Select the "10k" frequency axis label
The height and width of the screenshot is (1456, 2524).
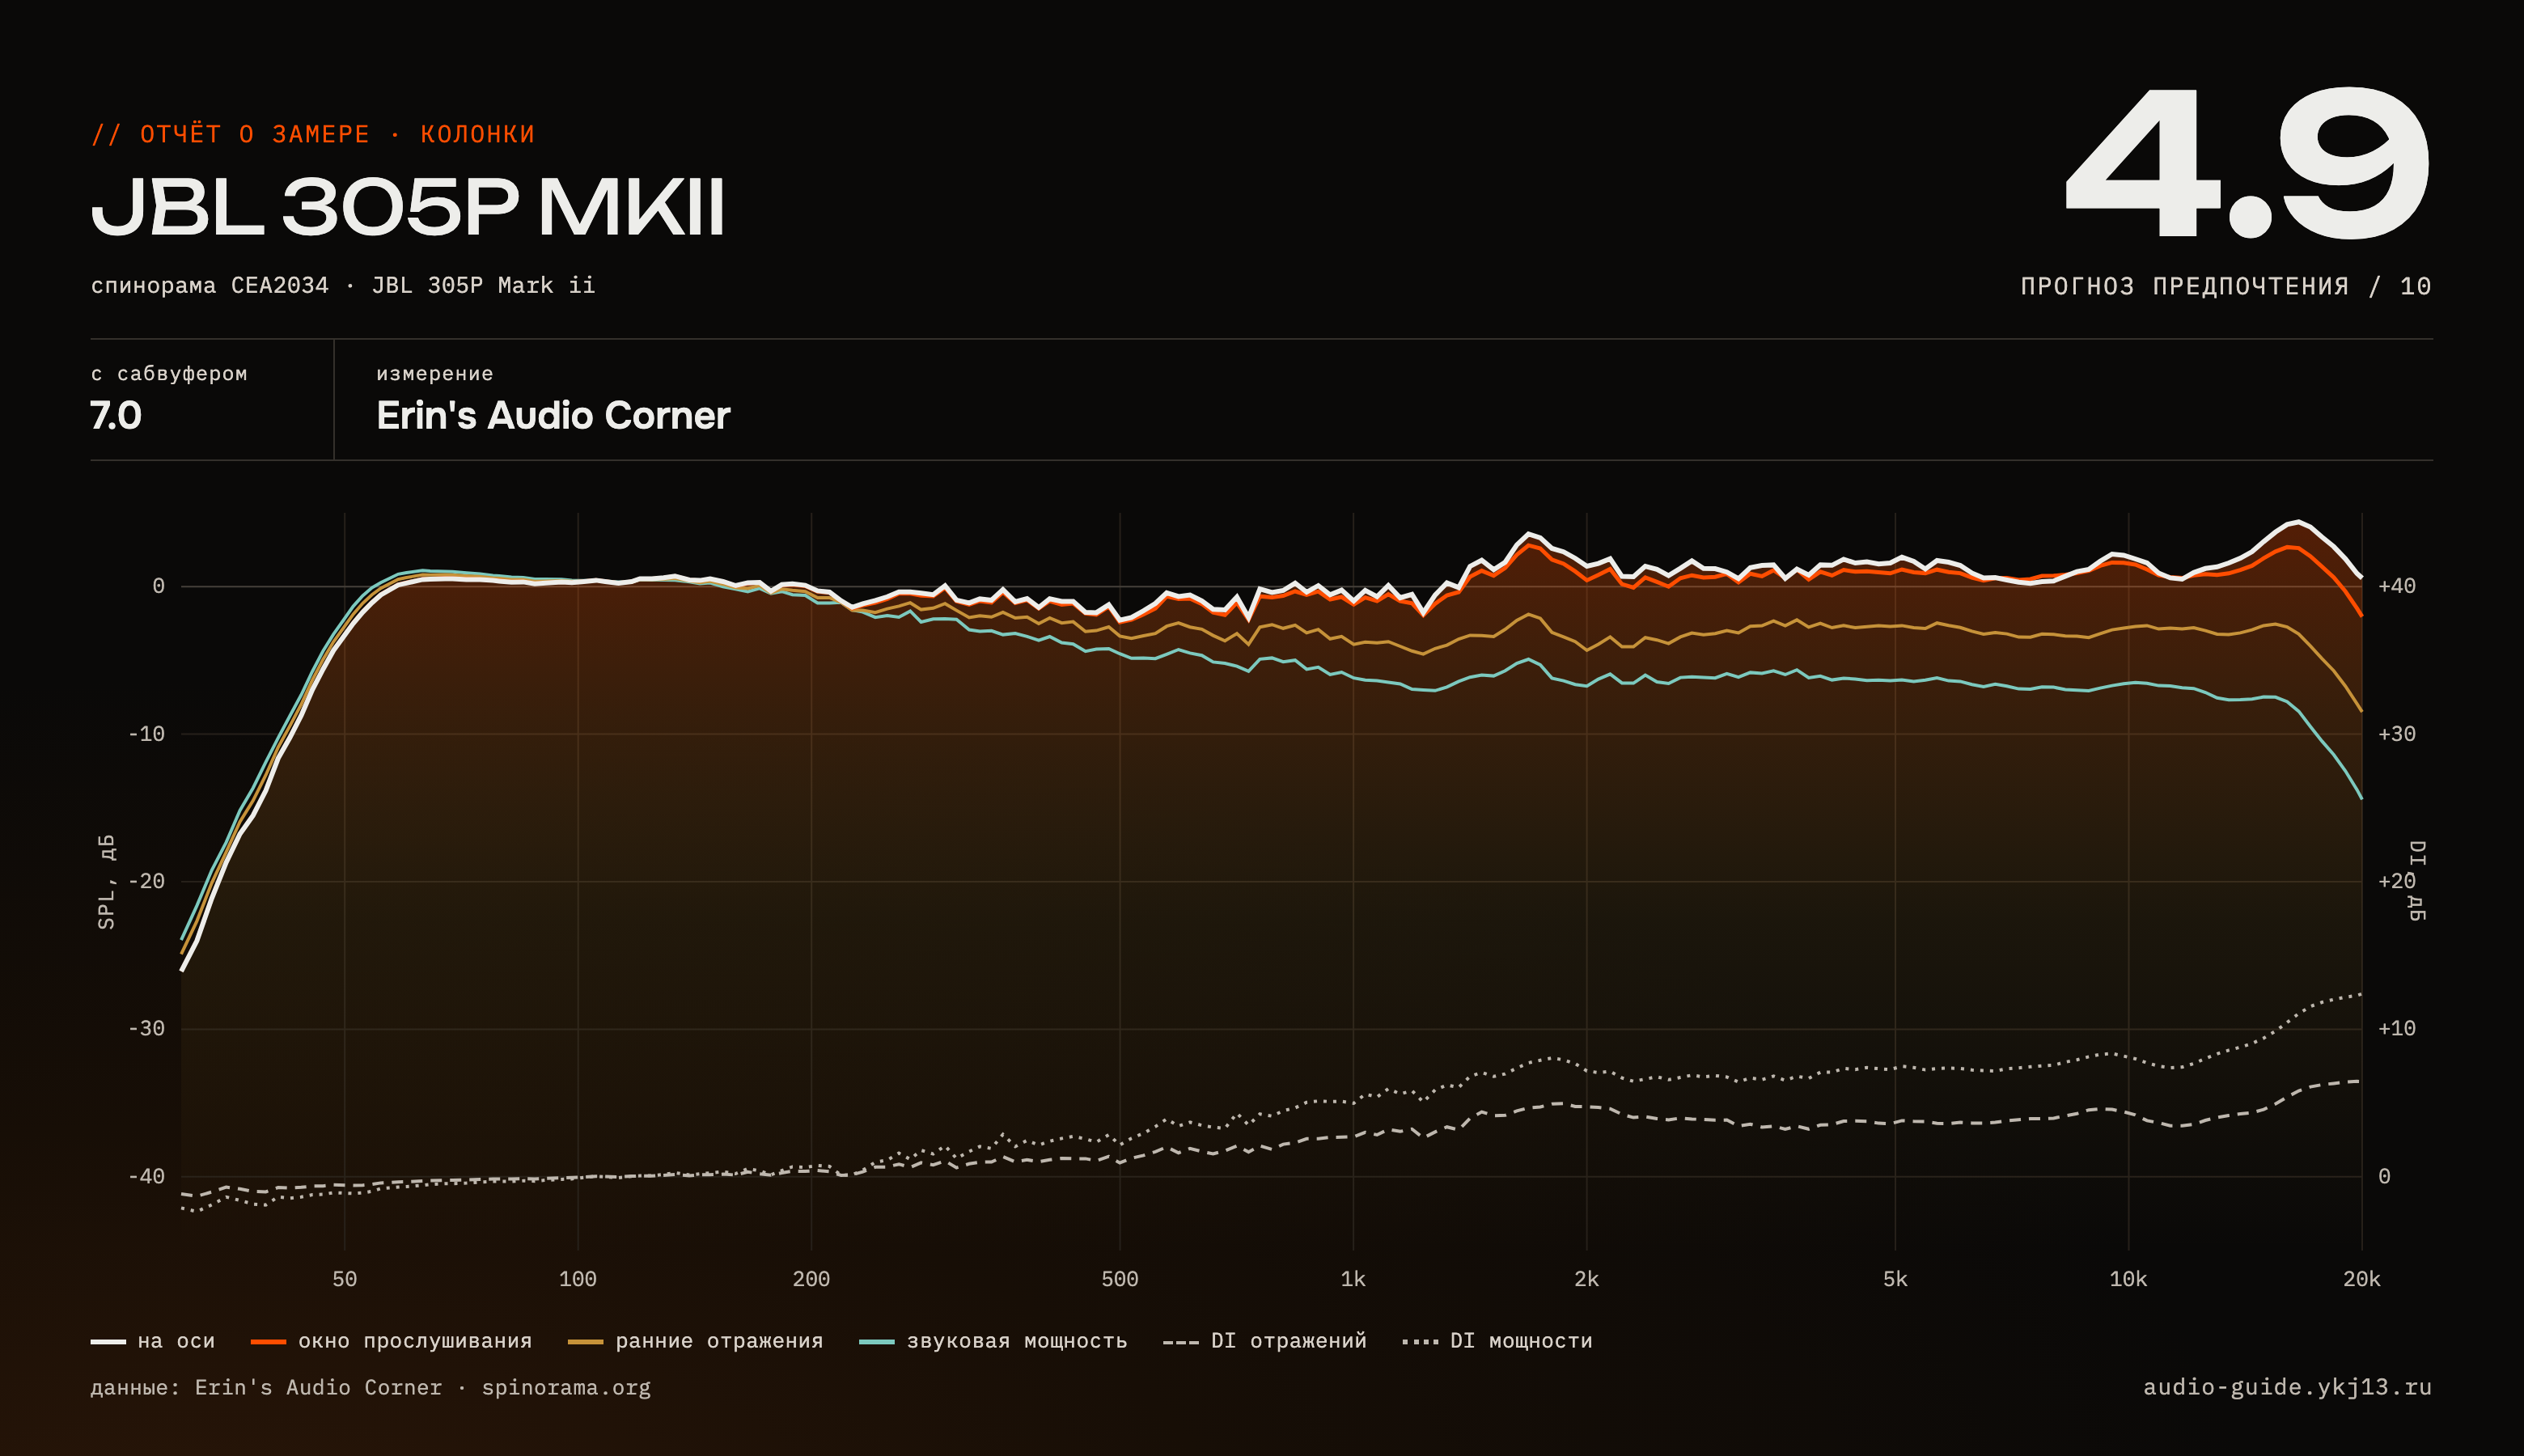coord(2128,1279)
